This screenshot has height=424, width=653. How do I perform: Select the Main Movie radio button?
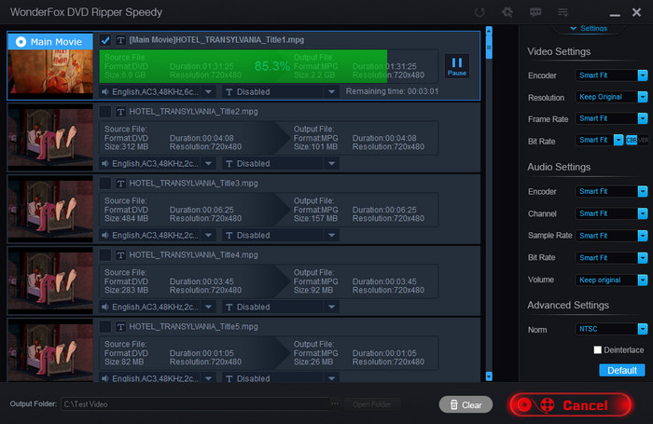(x=21, y=42)
